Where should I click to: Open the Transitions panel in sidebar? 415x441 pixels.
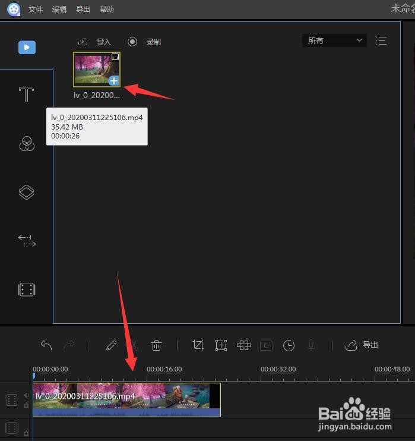tap(27, 241)
